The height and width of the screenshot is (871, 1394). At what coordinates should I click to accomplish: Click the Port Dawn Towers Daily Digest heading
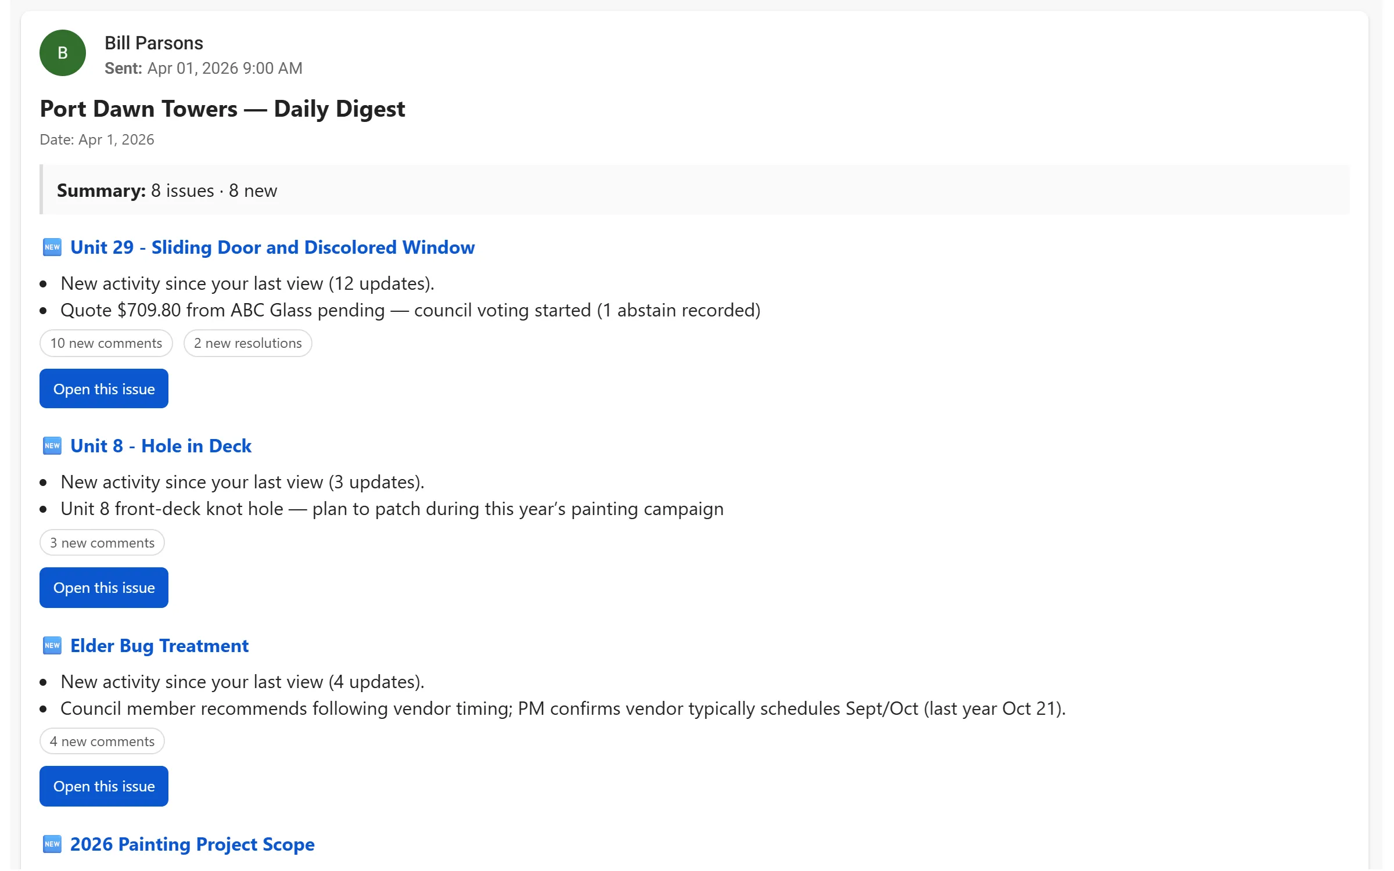coord(222,108)
